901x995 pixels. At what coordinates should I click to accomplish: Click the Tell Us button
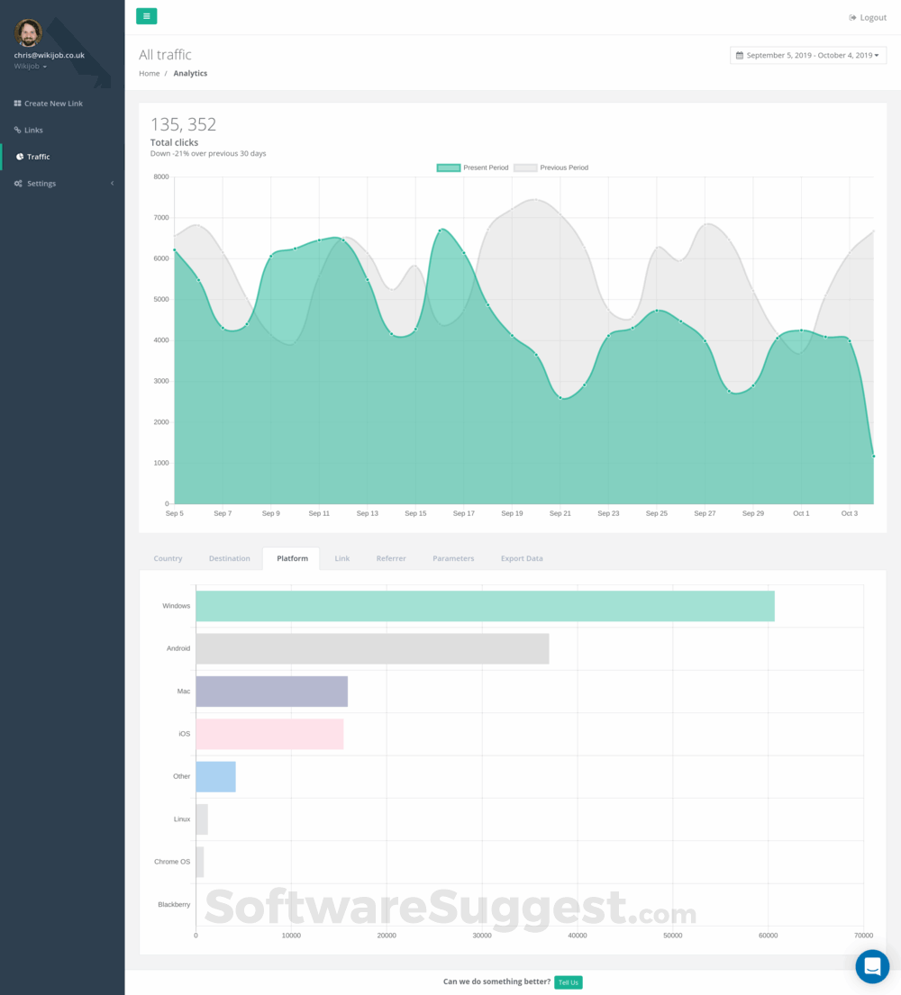[568, 981]
